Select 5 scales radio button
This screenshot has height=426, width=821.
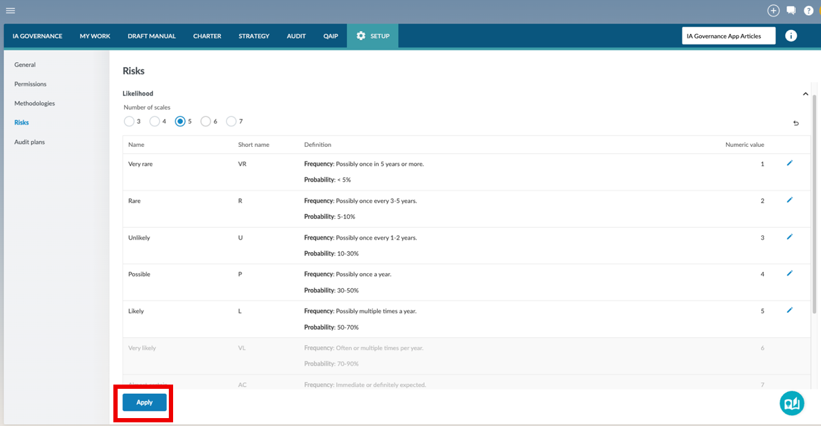180,121
